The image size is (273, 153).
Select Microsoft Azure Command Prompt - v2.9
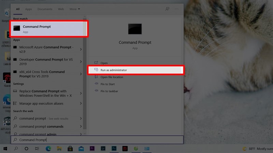click(x=46, y=49)
